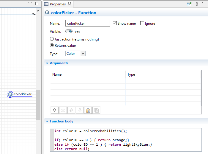Viewport: 208px width, 154px height.
Task: Click the 'colorPicker - Function' title
Action: click(x=74, y=13)
